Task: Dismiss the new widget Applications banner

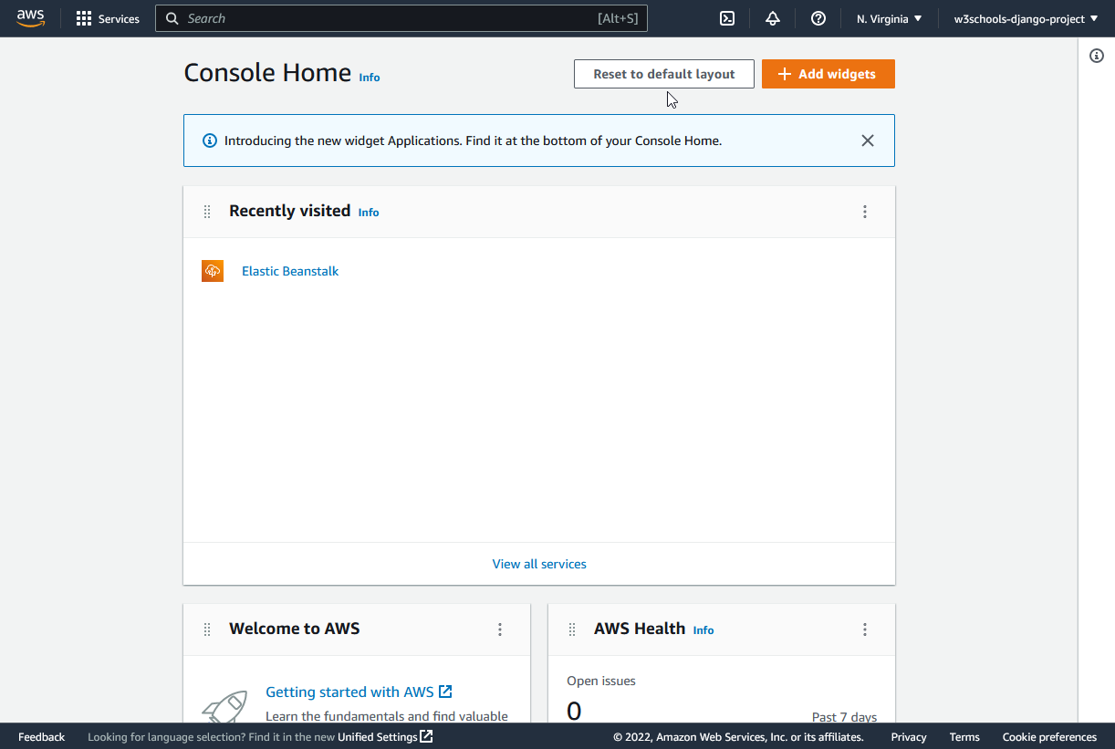Action: (868, 140)
